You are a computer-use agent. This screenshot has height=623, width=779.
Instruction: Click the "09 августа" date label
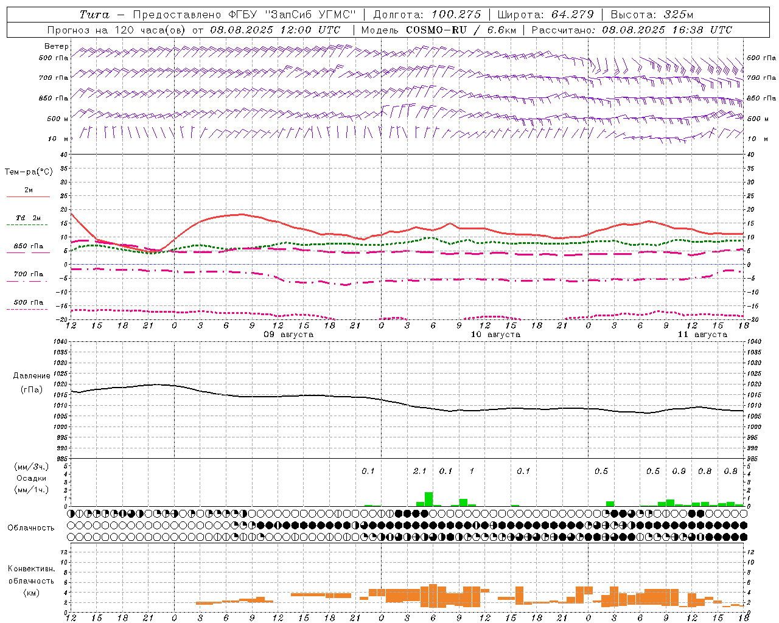click(x=288, y=335)
